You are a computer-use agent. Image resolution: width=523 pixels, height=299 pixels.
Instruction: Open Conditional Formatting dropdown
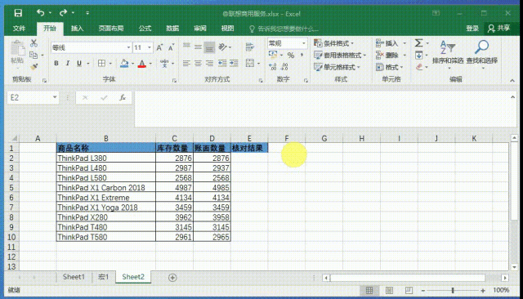tap(334, 43)
